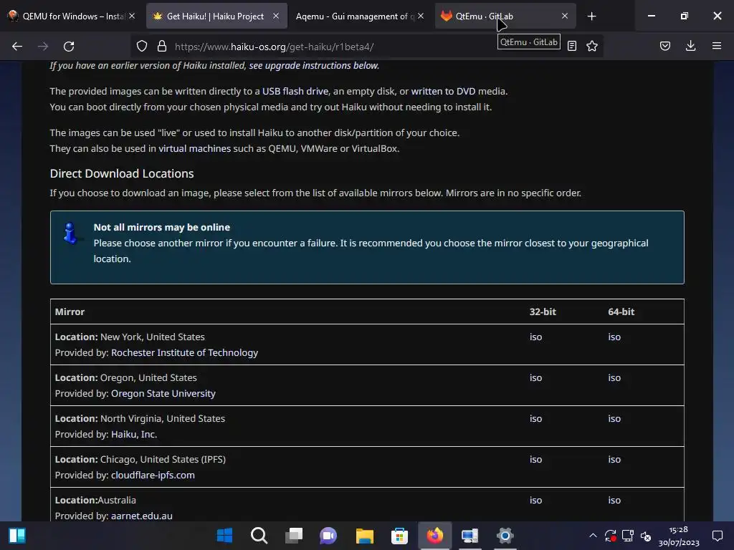This screenshot has width=734, height=550.
Task: Open the Firefox hamburger menu
Action: point(717,47)
